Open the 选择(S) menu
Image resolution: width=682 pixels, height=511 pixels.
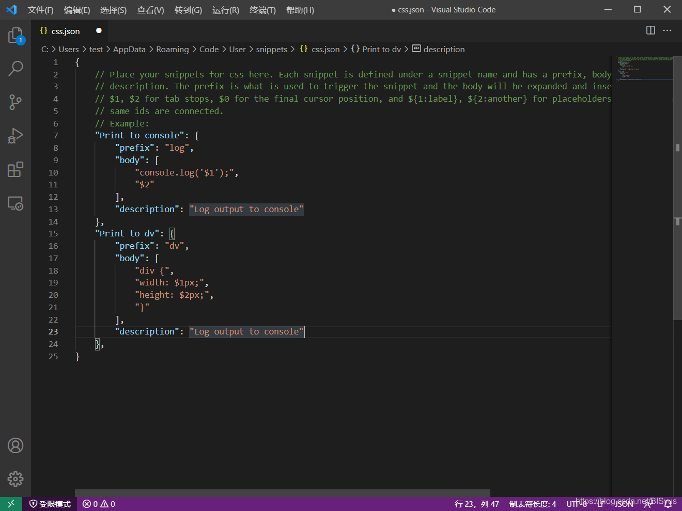point(113,10)
